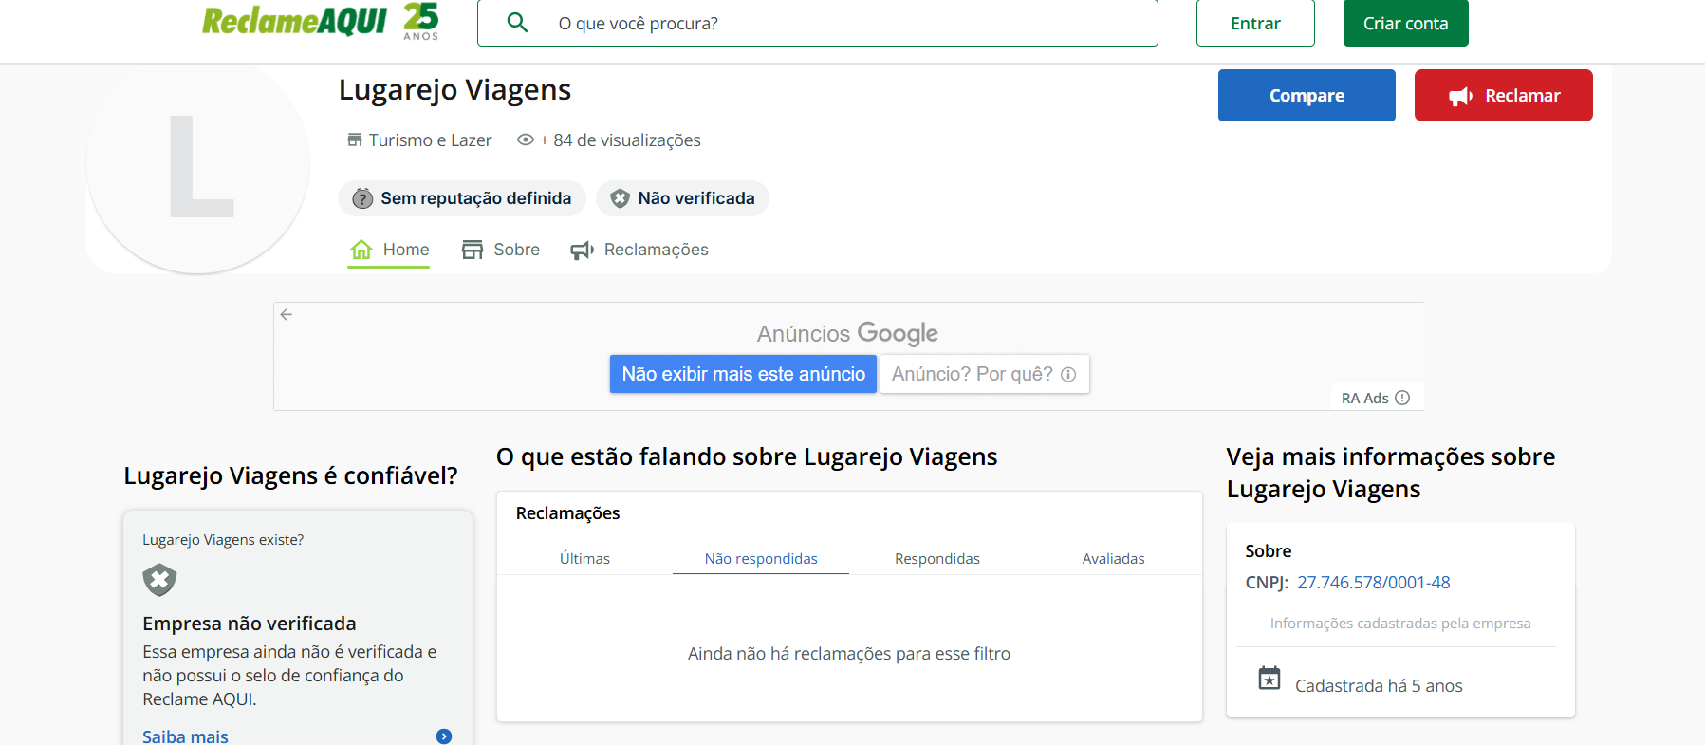Click 'Não exibir mais este anúncio'
This screenshot has width=1705, height=745.
point(743,374)
